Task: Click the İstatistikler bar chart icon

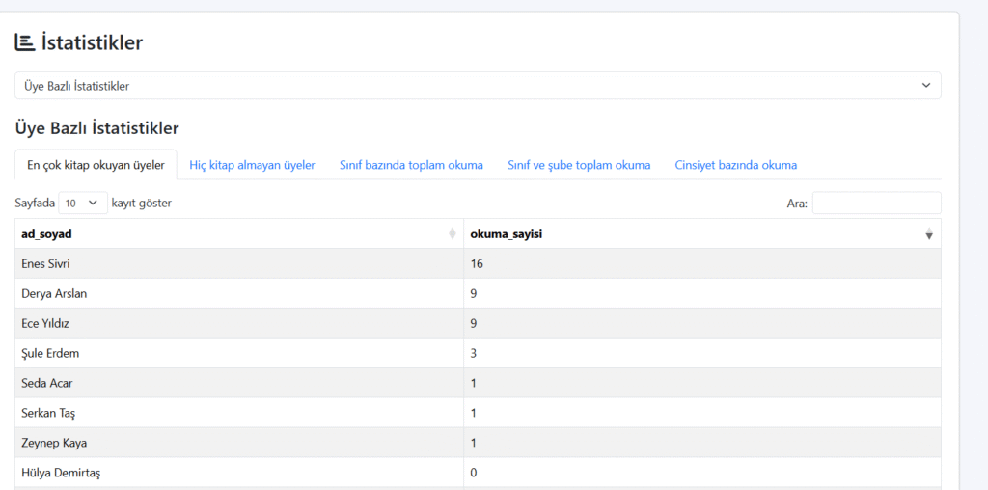Action: 25,42
